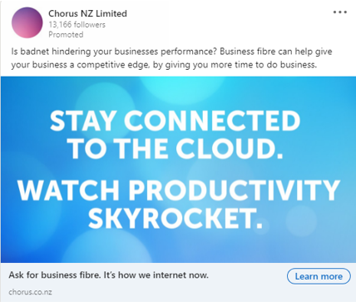
Task: Open the Chorus NZ Limited company page name
Action: pyautogui.click(x=87, y=13)
